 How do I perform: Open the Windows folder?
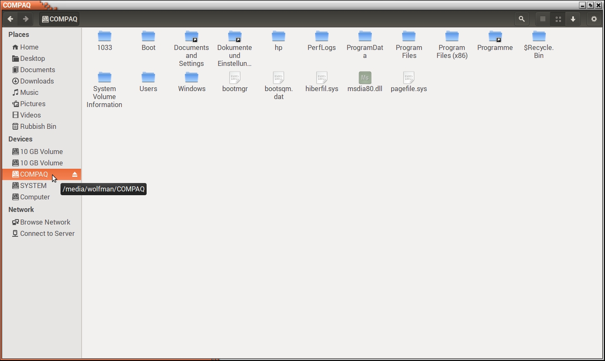click(192, 78)
